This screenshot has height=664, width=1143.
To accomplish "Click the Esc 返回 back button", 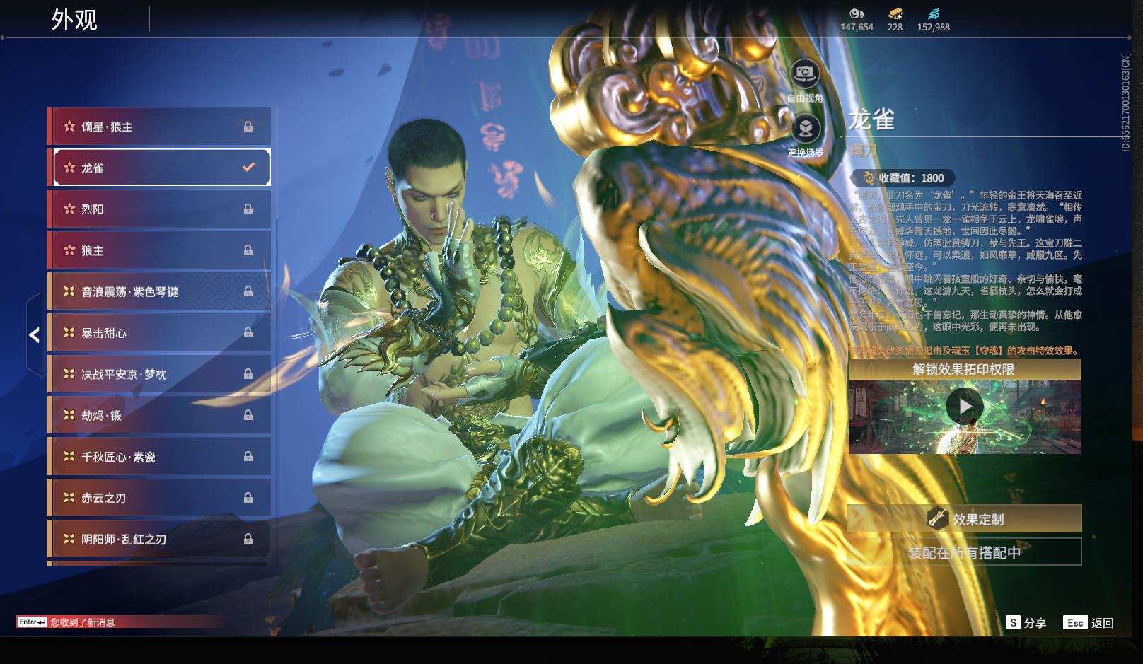I will (1089, 622).
